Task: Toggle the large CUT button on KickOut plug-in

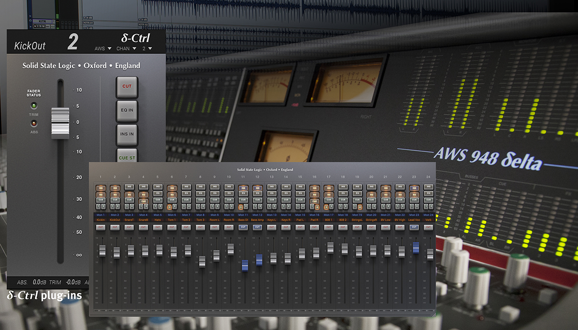Action: point(127,87)
